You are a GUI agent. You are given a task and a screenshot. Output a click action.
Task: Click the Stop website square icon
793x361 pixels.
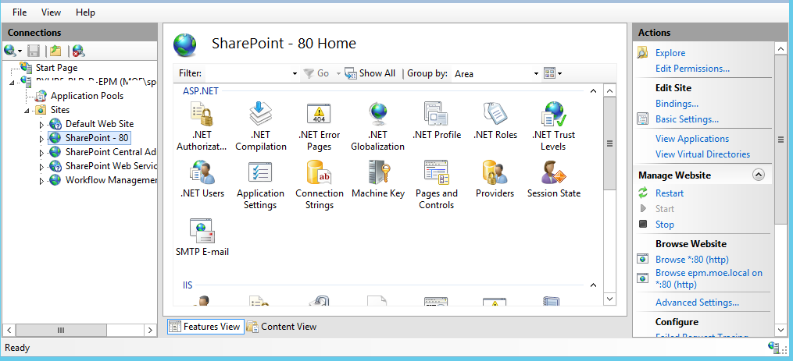click(643, 225)
